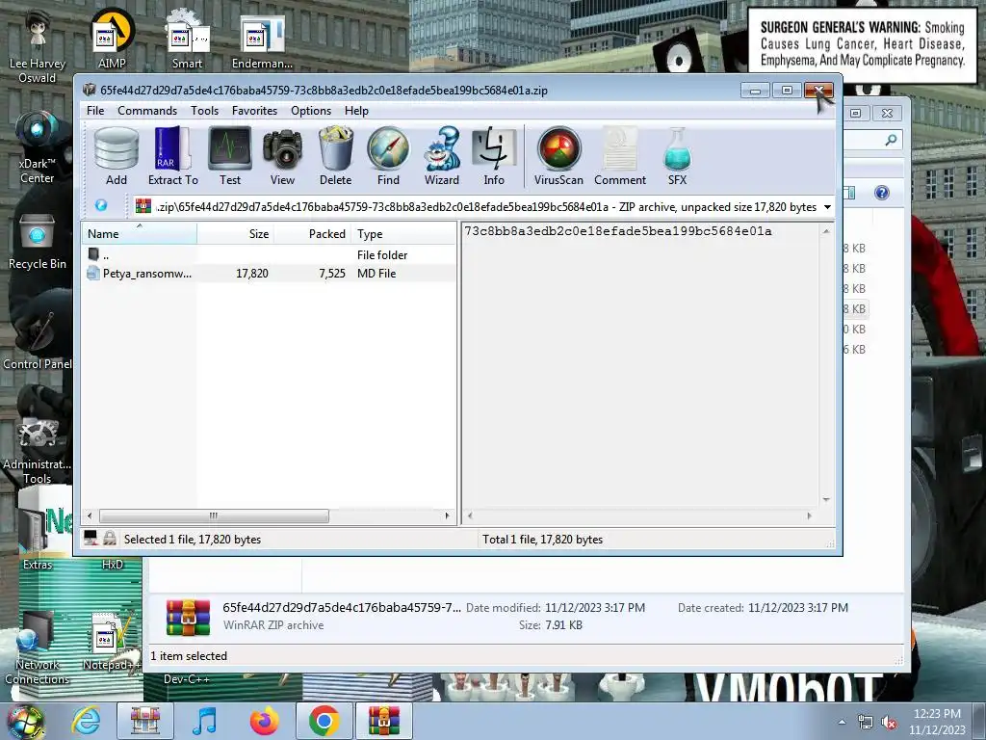This screenshot has width=986, height=740.
Task: Click the SFX flask icon
Action: (677, 156)
